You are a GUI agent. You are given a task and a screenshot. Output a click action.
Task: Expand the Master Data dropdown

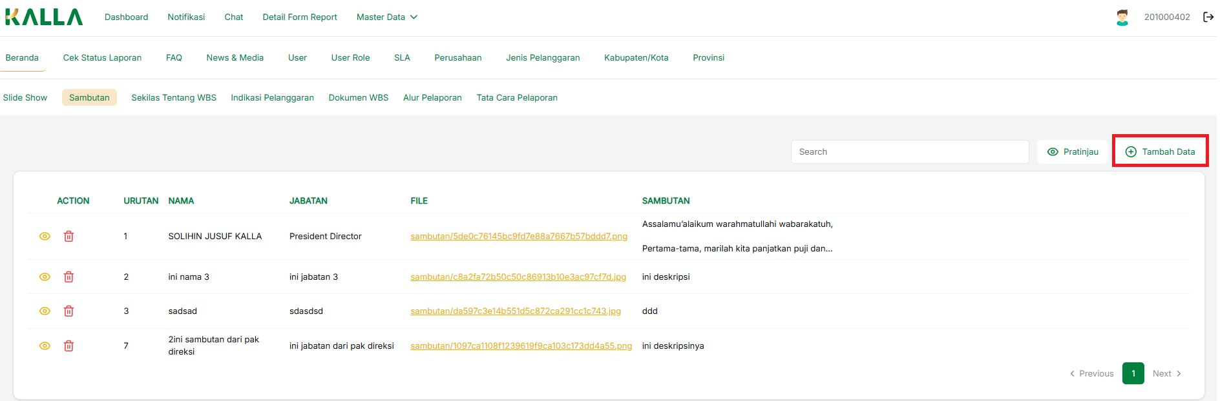[x=386, y=17]
